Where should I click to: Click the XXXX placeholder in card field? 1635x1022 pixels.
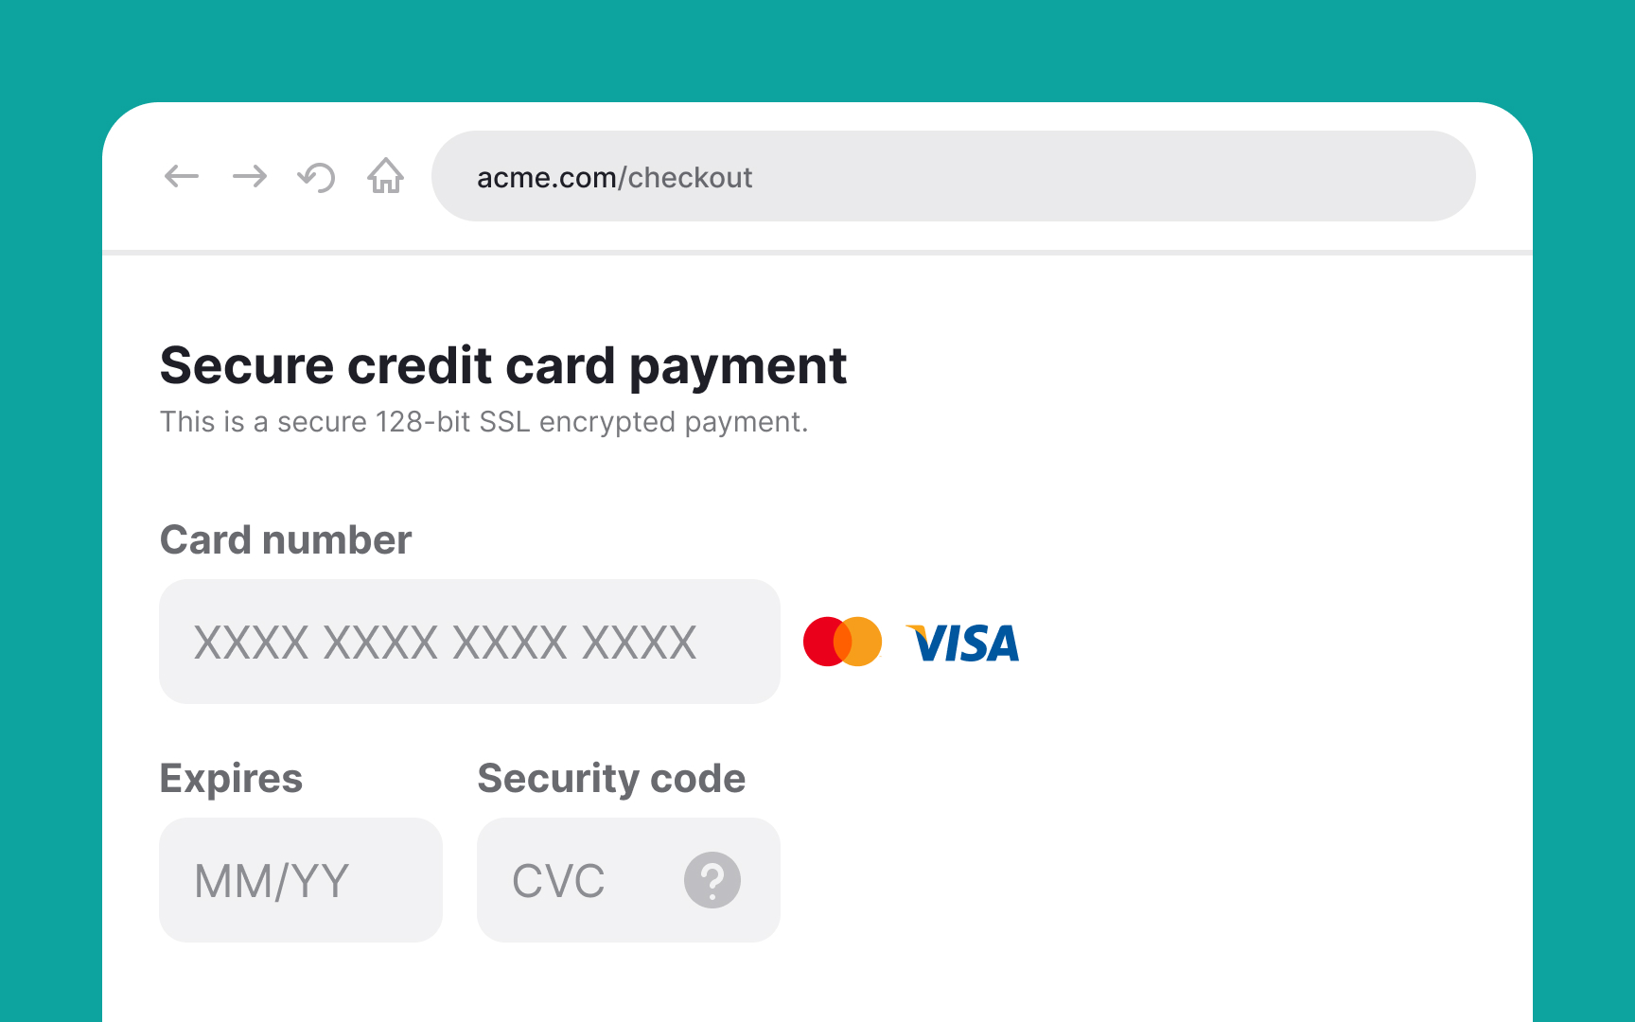pyautogui.click(x=445, y=642)
